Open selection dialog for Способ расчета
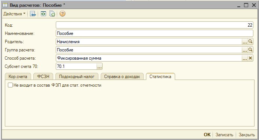Image resolution: width=259 pixels, height=140 pixels. [x=245, y=58]
